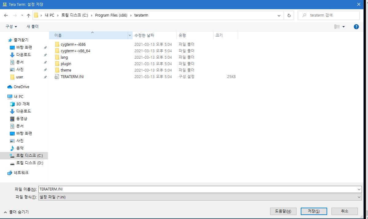This screenshot has width=368, height=219.
Task: Open 바탕 화면 under 내 PC
Action: pyautogui.click(x=24, y=134)
